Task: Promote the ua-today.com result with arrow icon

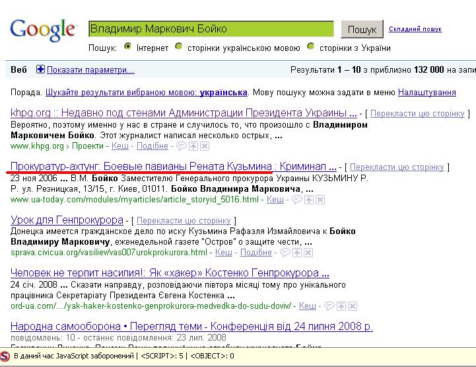Action: pos(309,200)
